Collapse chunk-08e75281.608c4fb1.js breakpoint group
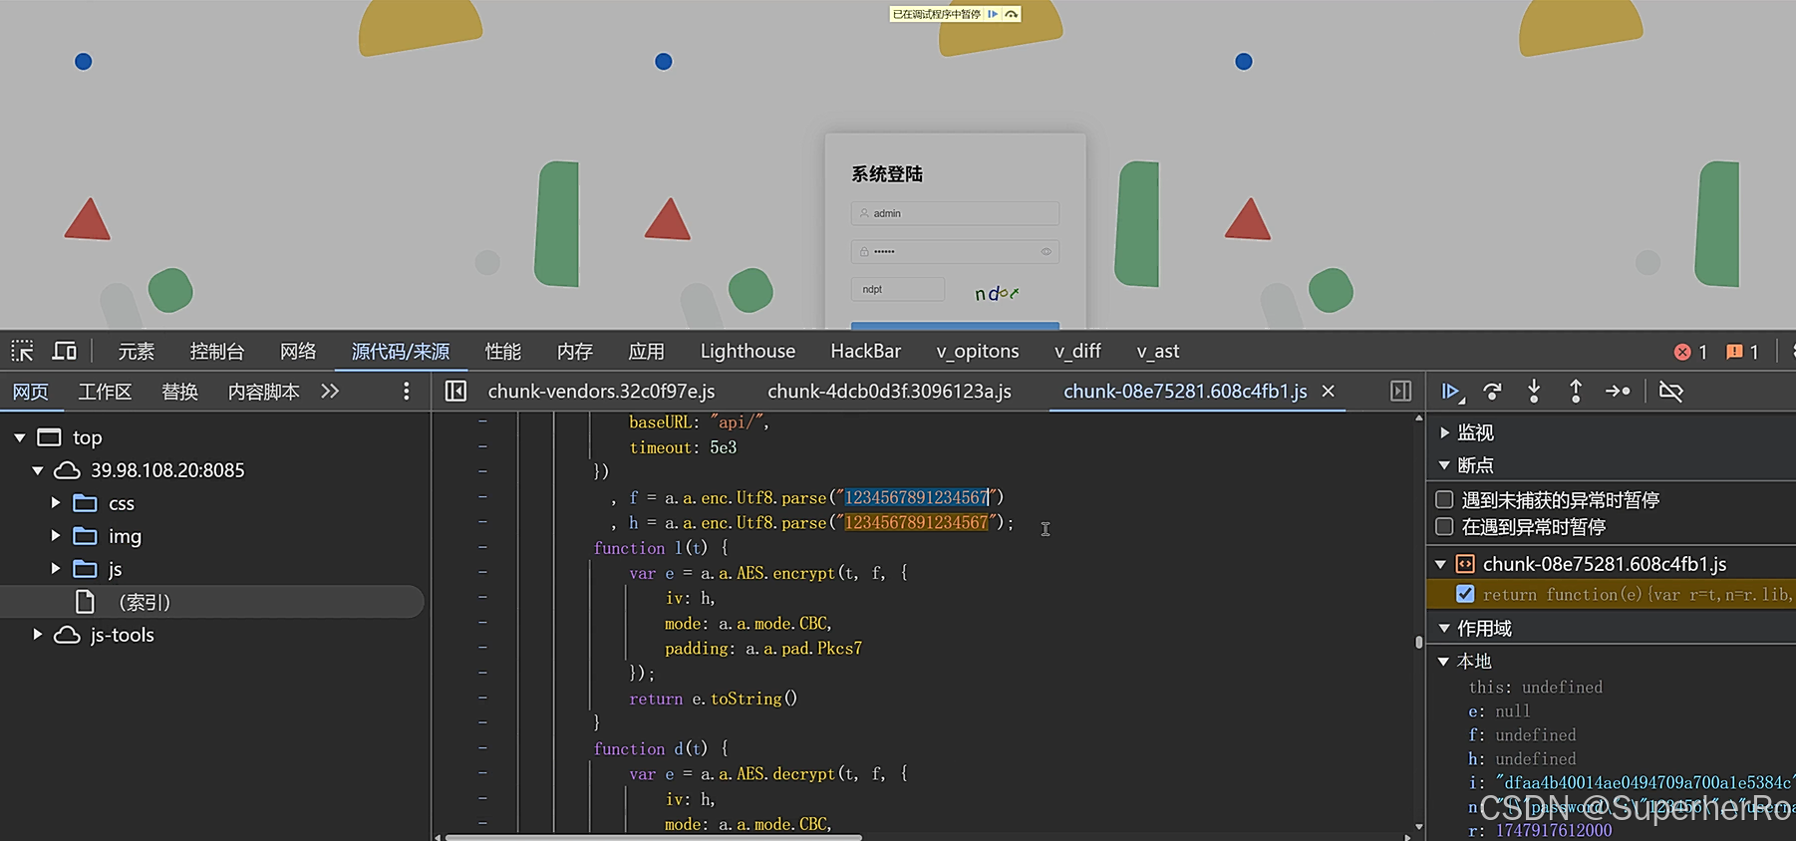 (x=1440, y=564)
